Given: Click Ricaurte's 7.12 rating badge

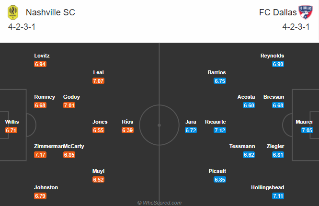Looking at the screenshot, I should click(220, 130).
